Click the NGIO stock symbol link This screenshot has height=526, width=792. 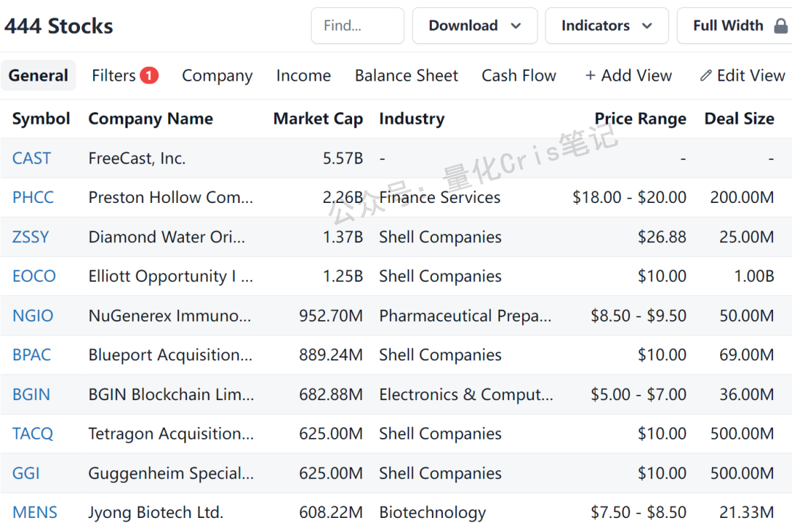(x=33, y=316)
